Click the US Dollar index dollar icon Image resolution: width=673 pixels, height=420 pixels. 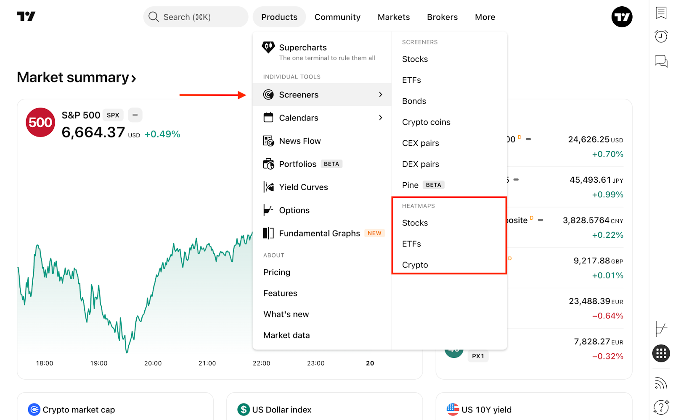tap(244, 409)
